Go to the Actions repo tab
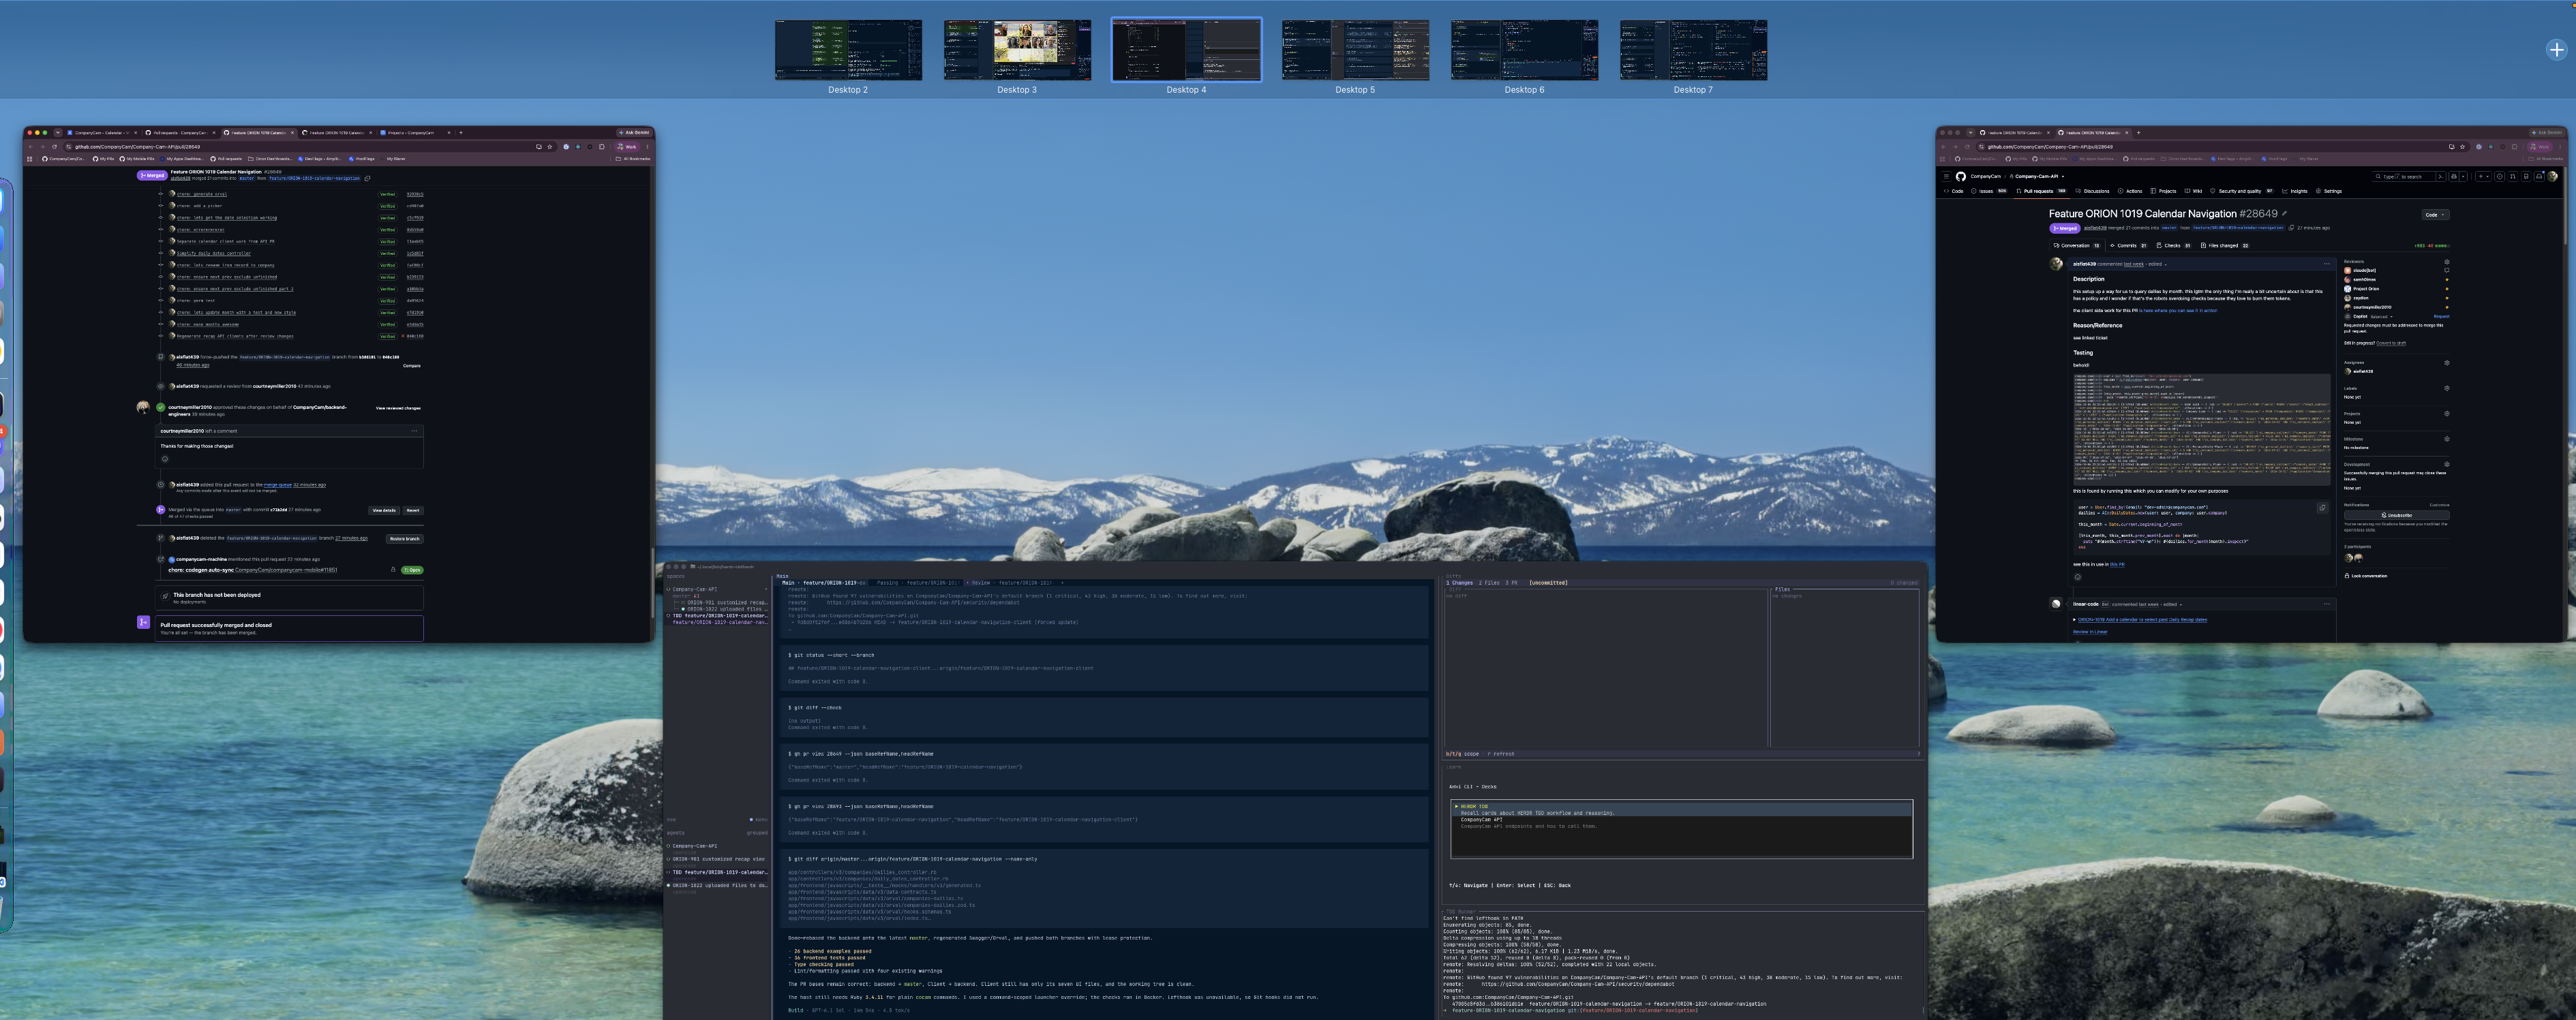Screen dimensions: 2576x1020 [x=2131, y=191]
